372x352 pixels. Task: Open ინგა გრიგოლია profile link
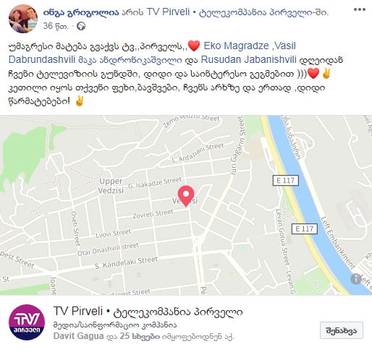[81, 12]
